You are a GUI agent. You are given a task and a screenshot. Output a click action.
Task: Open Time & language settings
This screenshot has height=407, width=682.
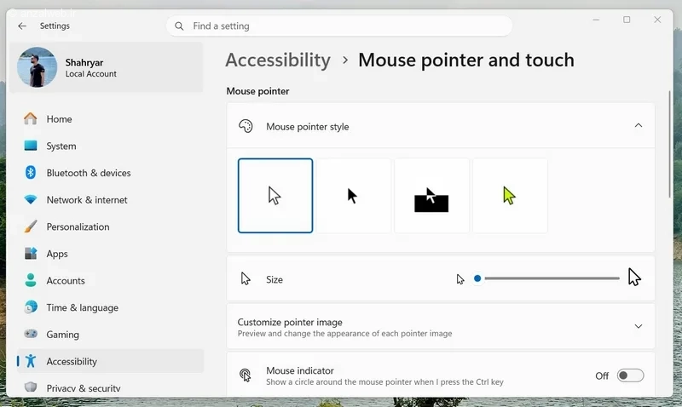(110, 307)
